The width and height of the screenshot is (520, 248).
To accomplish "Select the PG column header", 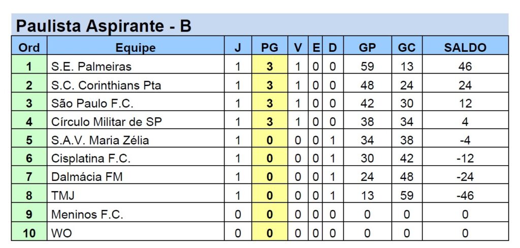I will (x=269, y=48).
